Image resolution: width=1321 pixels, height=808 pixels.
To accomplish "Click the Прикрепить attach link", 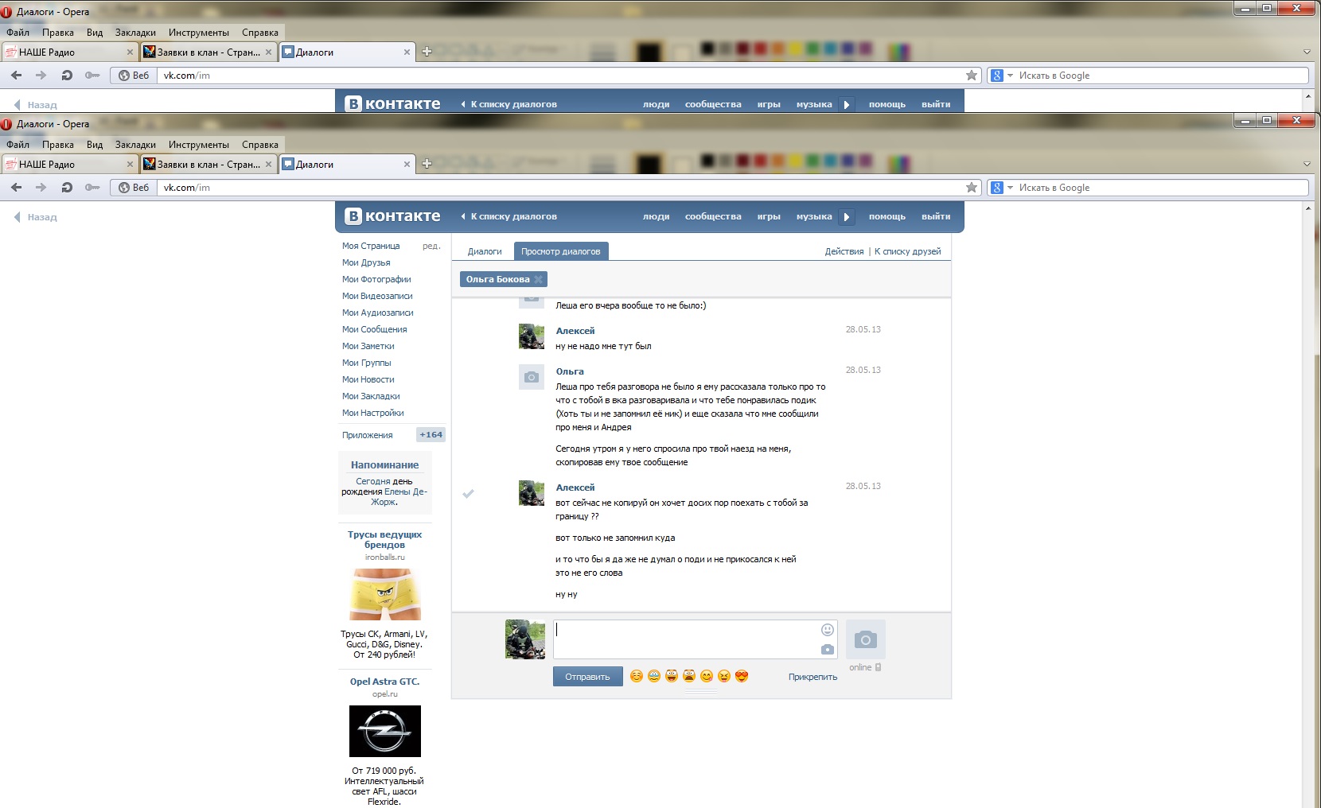I will tap(812, 677).
